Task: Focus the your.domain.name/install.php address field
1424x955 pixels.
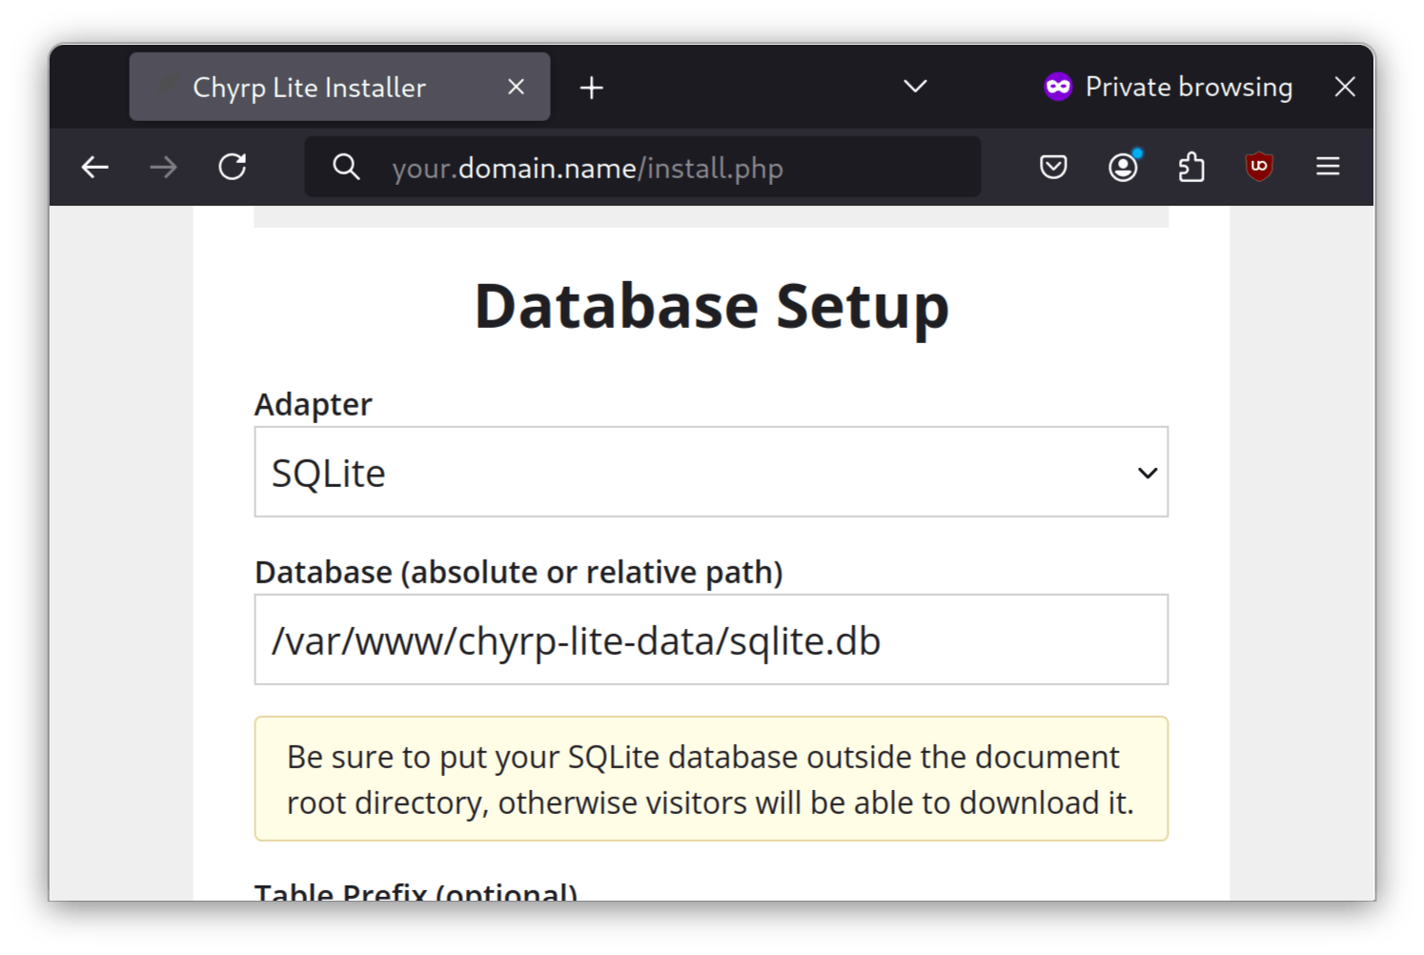Action: click(648, 169)
